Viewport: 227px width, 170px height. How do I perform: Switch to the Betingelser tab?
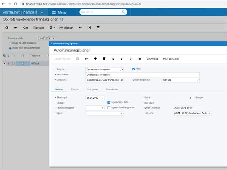[x=93, y=89]
